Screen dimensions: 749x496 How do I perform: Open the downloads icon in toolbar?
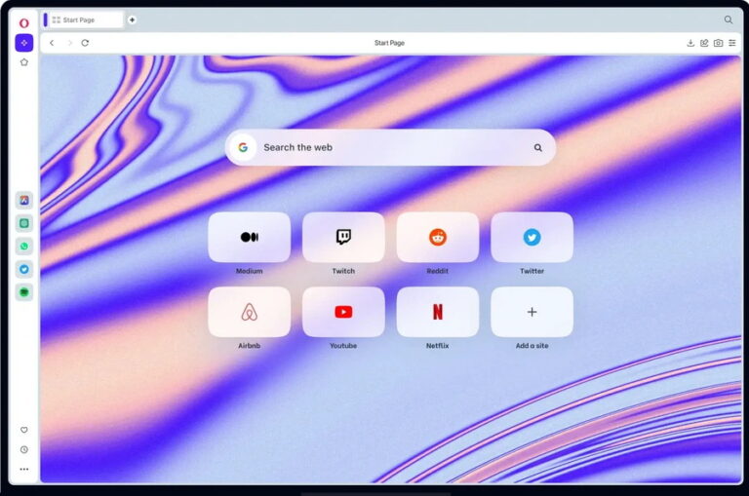click(690, 43)
